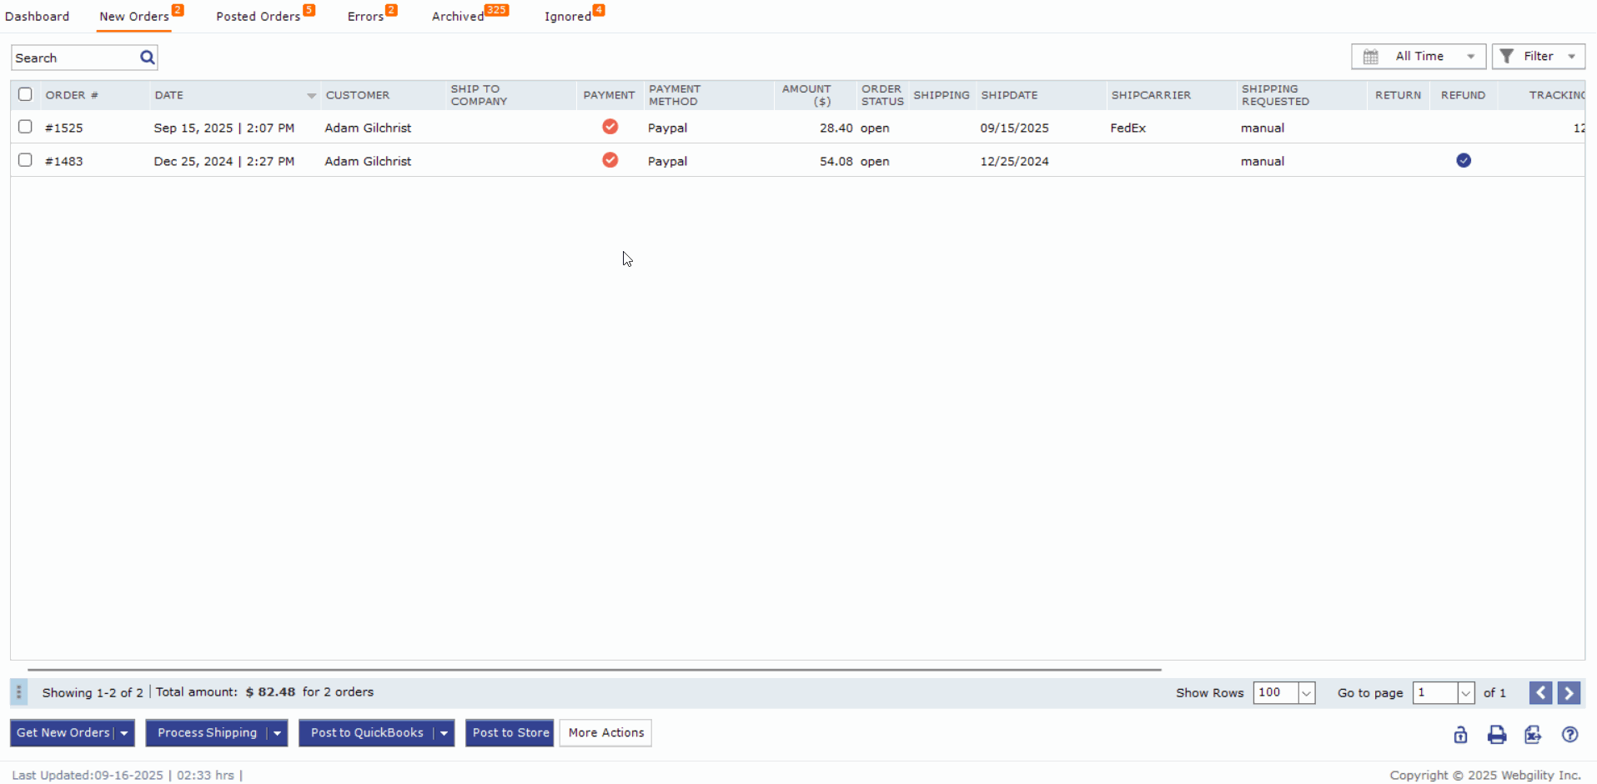
Task: Click the More Actions button
Action: point(605,733)
